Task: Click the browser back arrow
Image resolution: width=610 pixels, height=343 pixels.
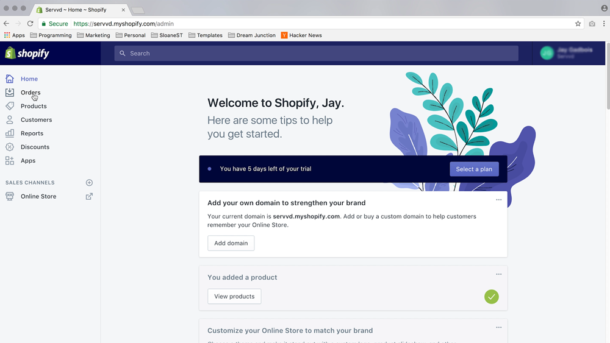Action: click(6, 24)
